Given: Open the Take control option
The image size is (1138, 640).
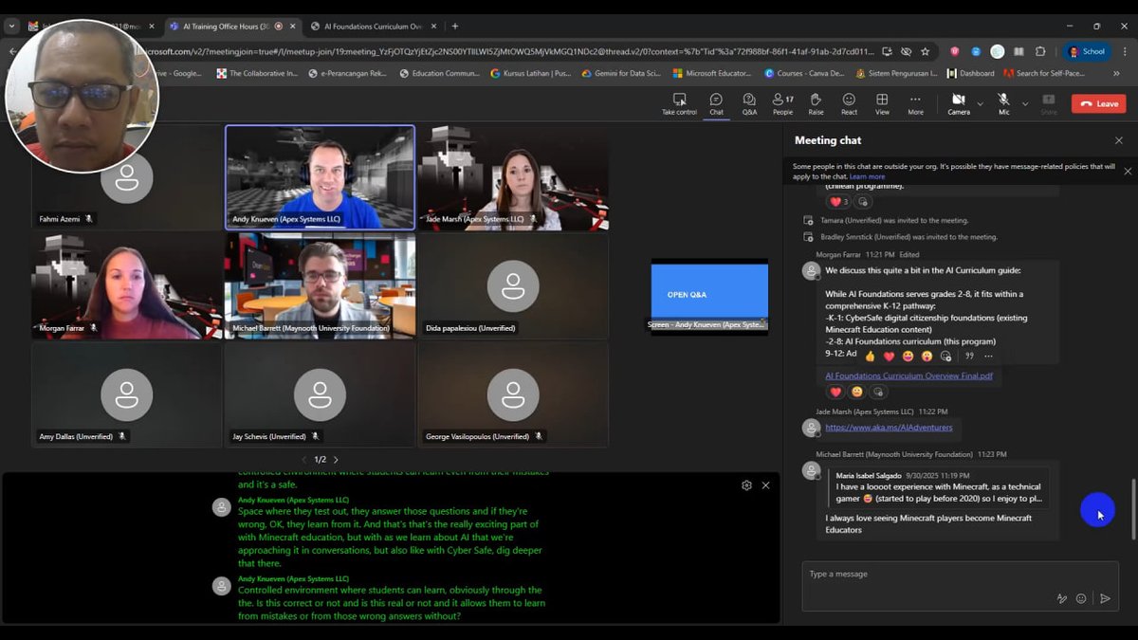Looking at the screenshot, I should (679, 104).
